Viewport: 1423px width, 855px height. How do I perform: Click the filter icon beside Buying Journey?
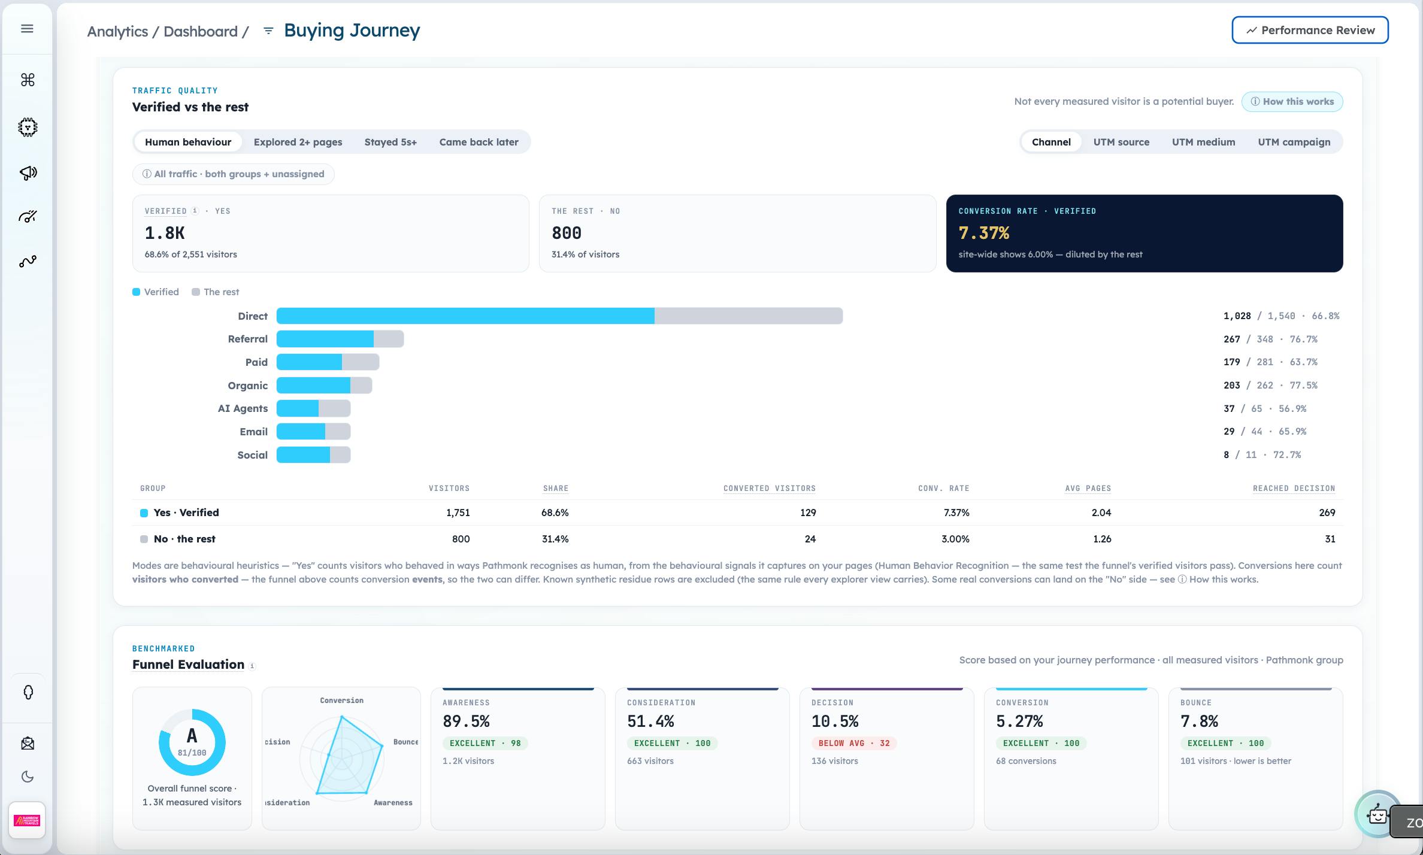point(268,31)
